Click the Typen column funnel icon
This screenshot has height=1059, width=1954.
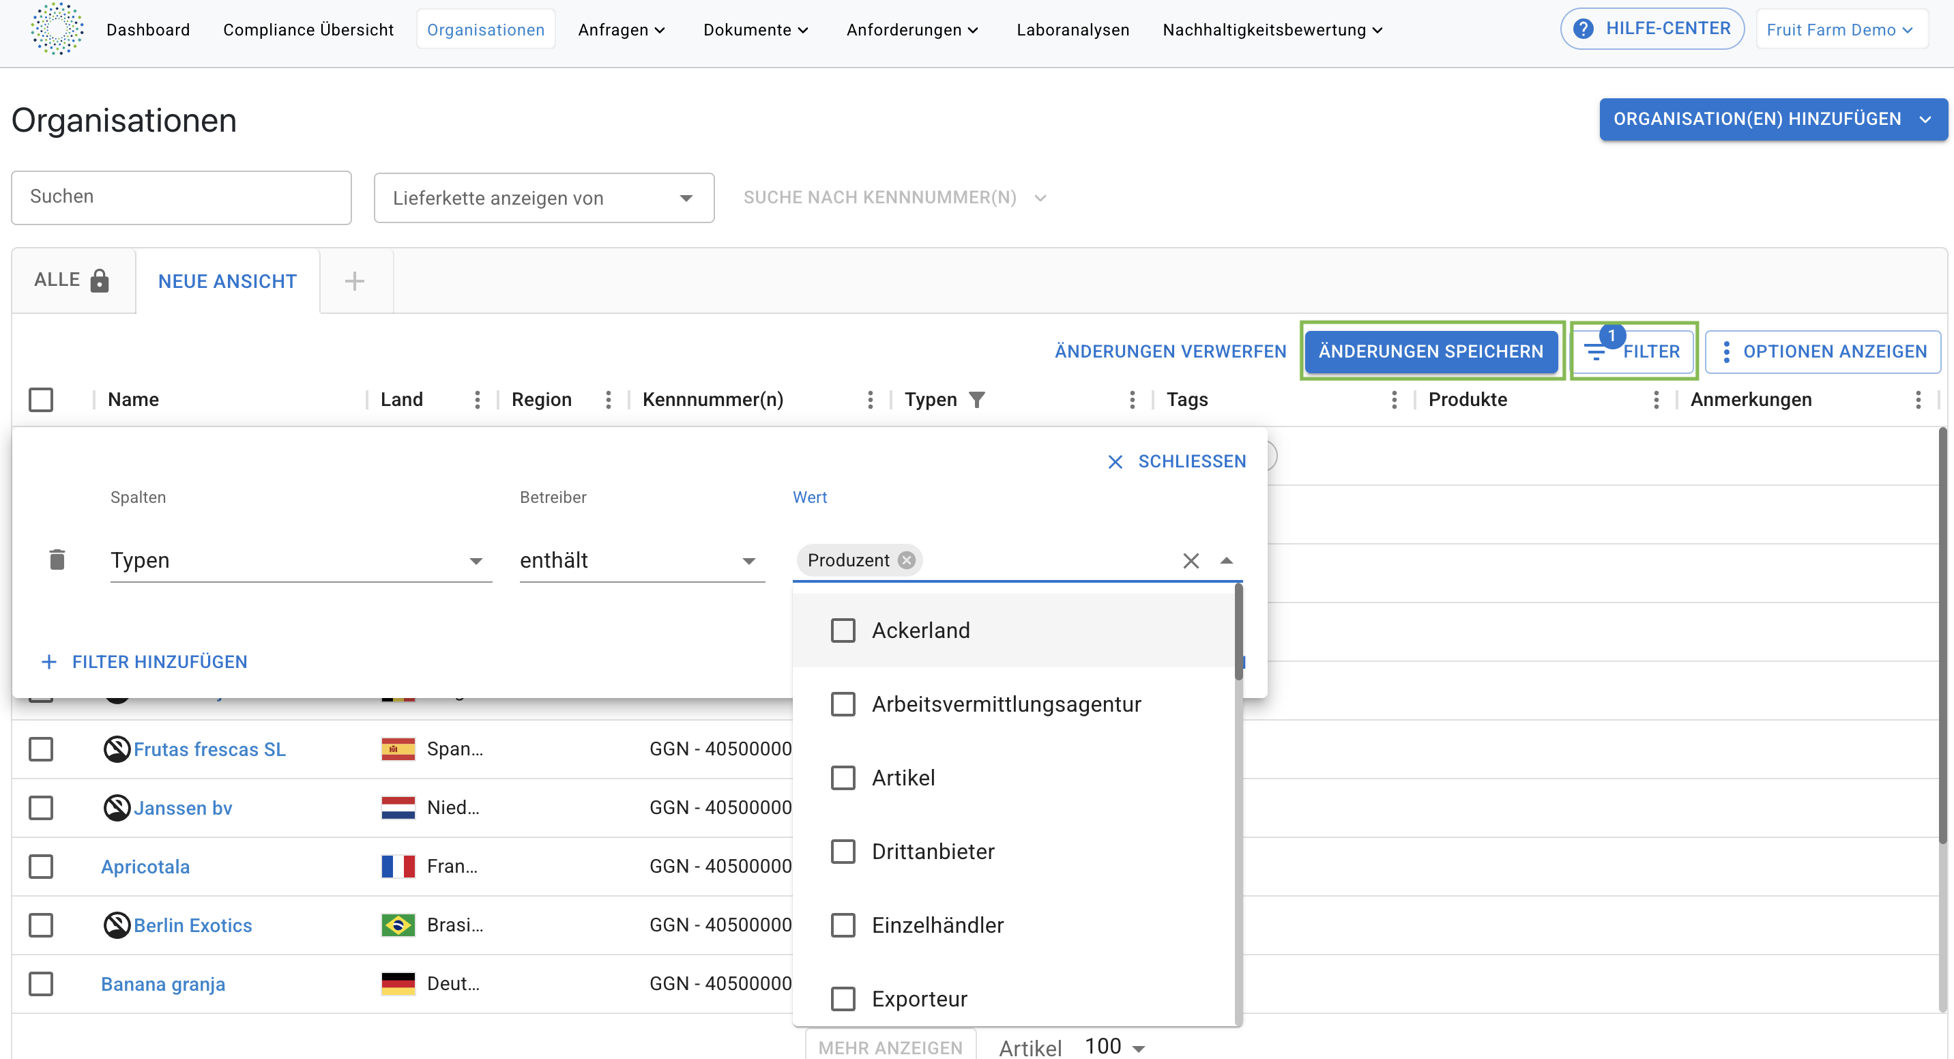tap(977, 400)
